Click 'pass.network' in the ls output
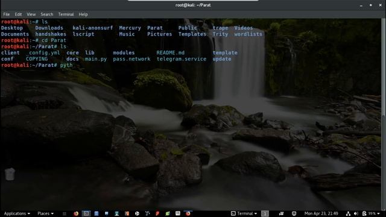 tap(131, 59)
